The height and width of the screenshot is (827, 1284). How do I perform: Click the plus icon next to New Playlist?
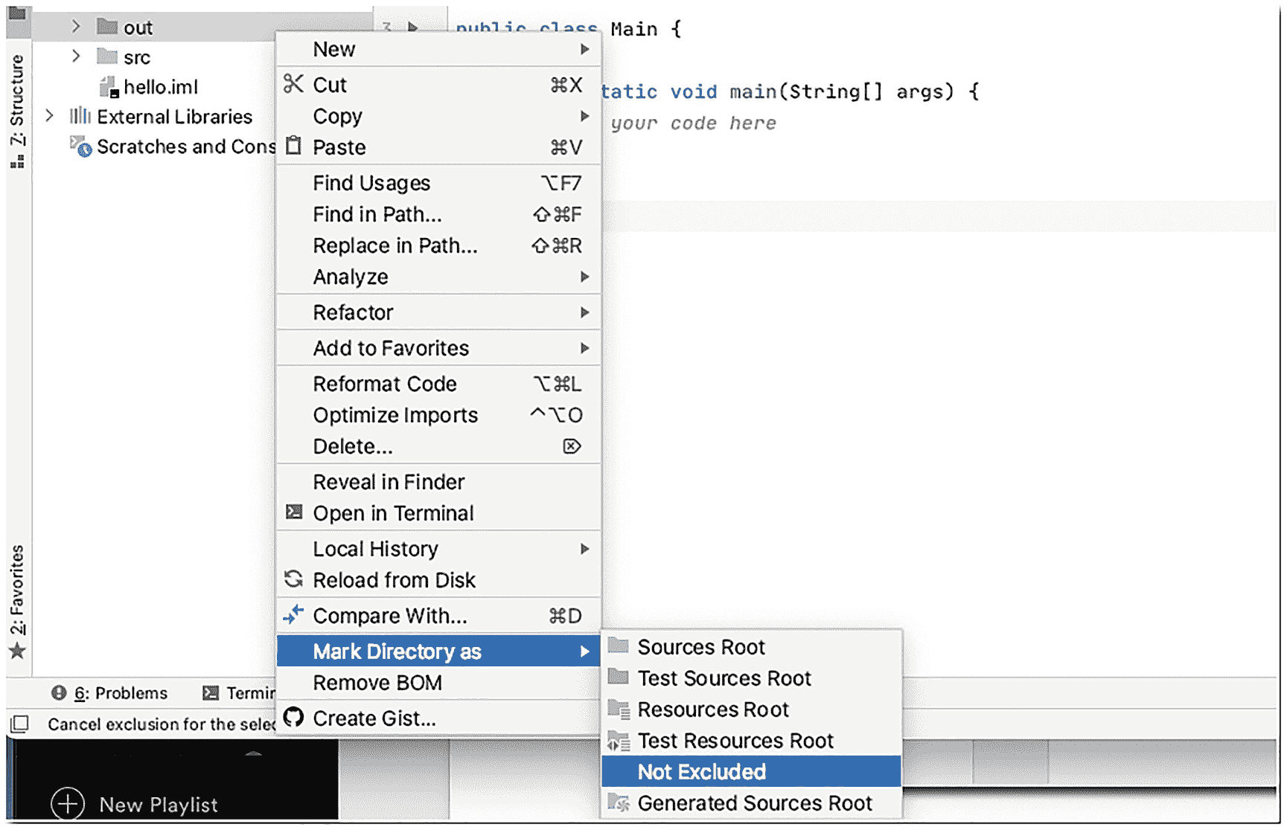68,804
